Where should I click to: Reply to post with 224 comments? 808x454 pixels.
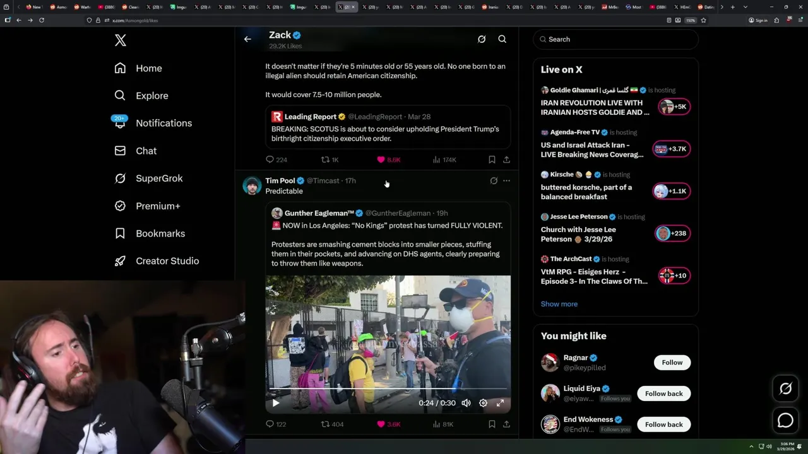276,160
